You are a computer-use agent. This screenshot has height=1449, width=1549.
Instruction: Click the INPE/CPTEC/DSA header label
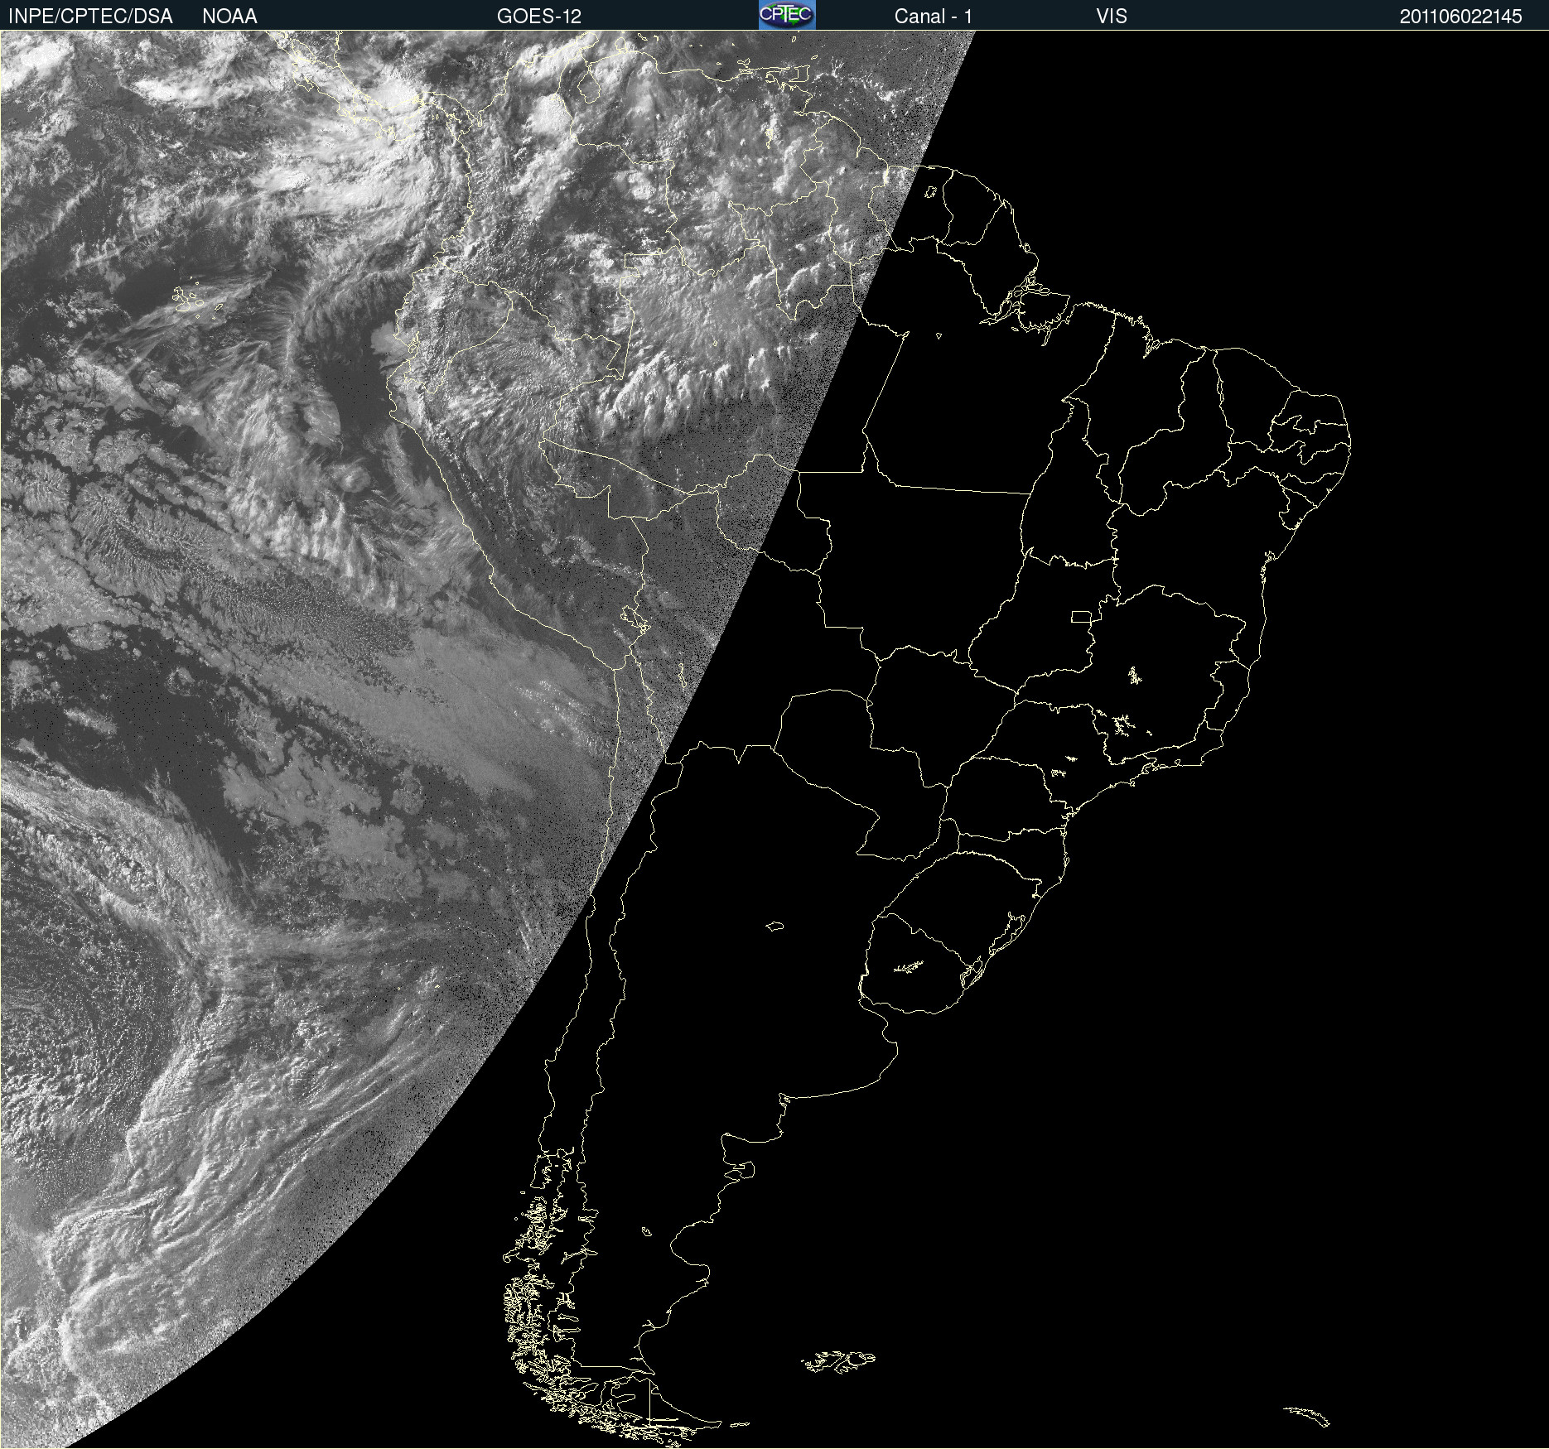tap(90, 17)
